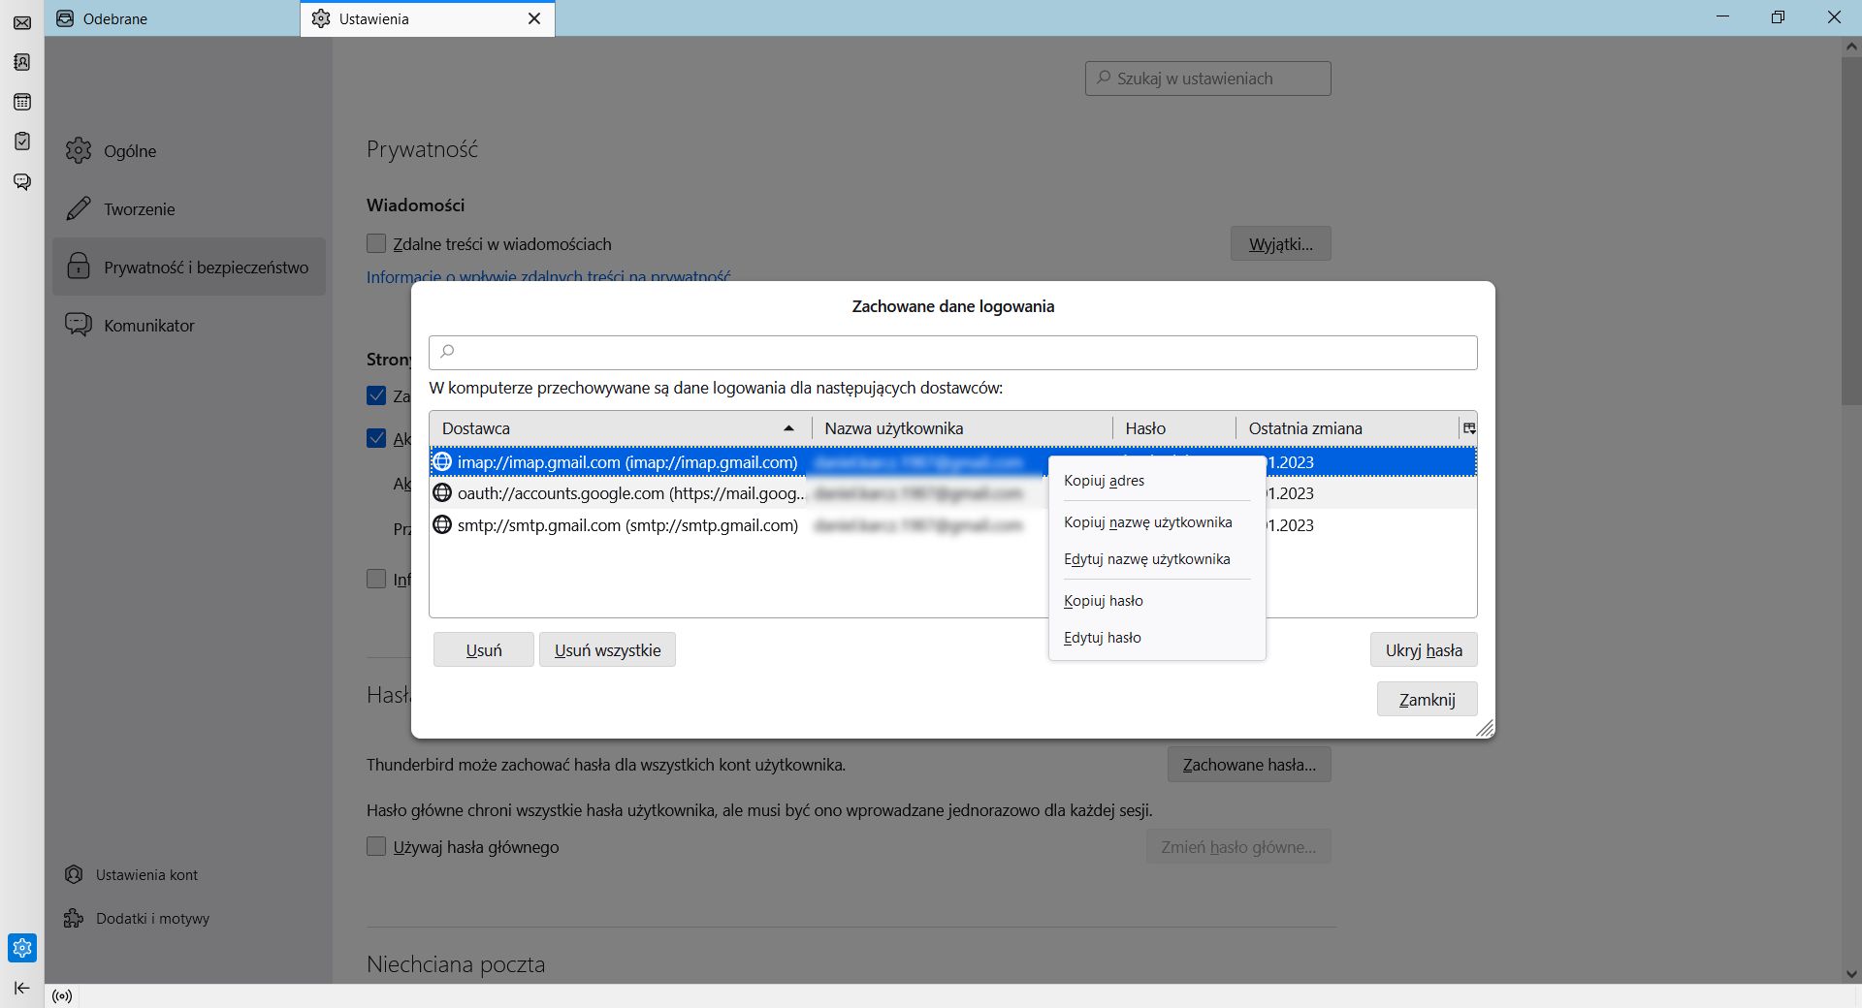
Task: Click Zamknij to close the dialog
Action: (1428, 700)
